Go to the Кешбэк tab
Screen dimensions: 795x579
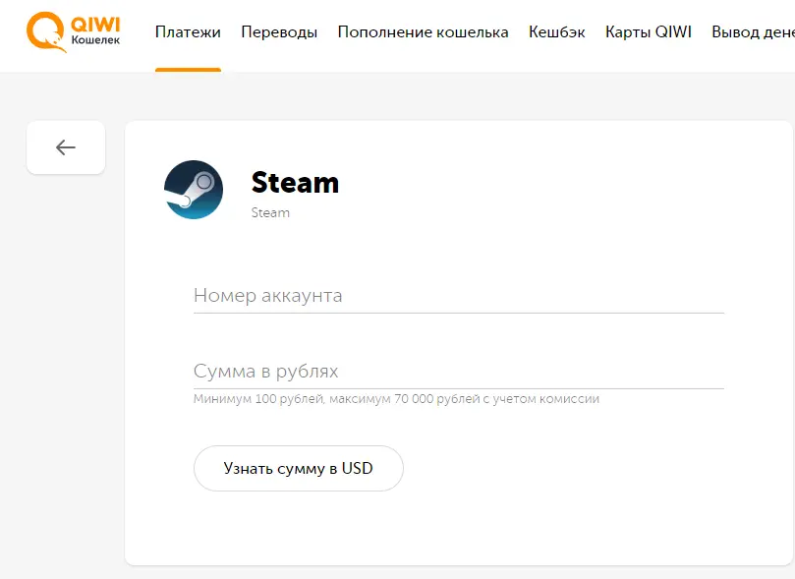(557, 32)
